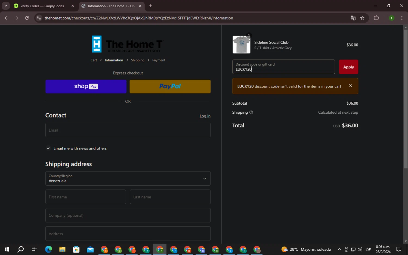The height and width of the screenshot is (255, 408).
Task: Open Windows taskbar search
Action: tap(20, 249)
